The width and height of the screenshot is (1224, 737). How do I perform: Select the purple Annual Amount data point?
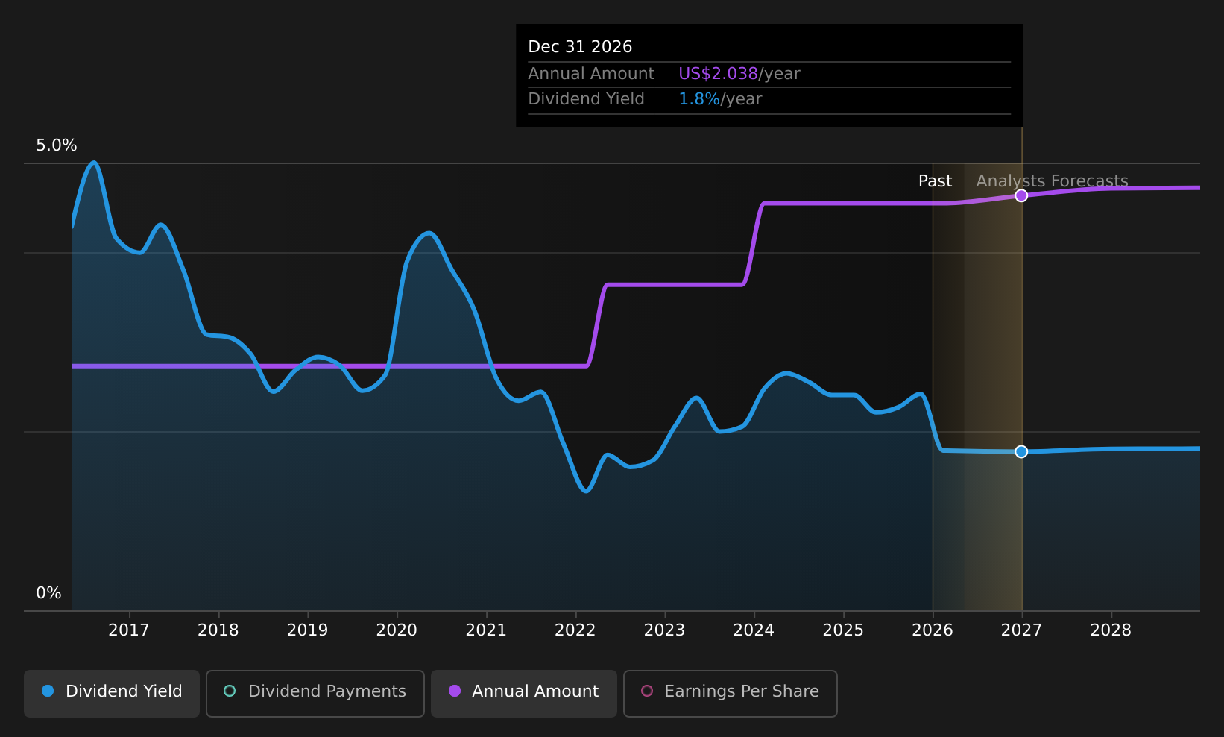[1021, 195]
